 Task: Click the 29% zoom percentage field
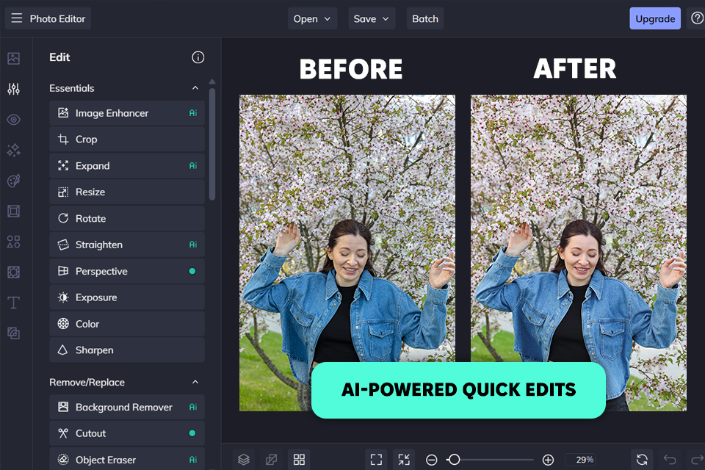(580, 459)
